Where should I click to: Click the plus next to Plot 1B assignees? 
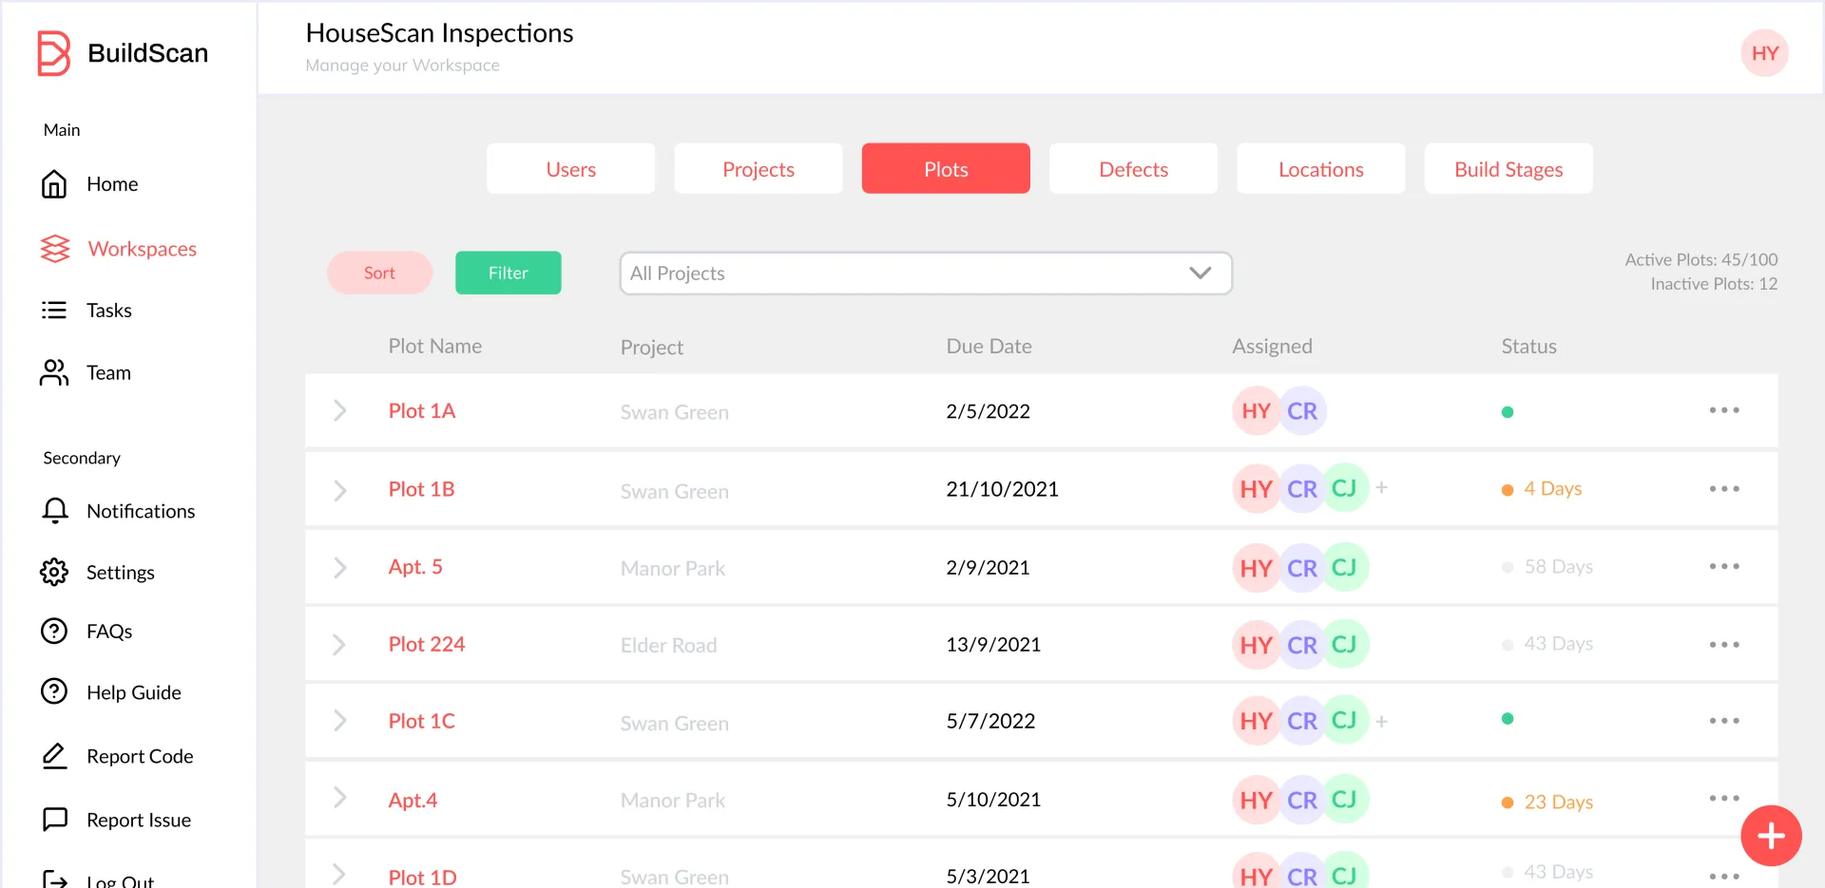click(1382, 487)
